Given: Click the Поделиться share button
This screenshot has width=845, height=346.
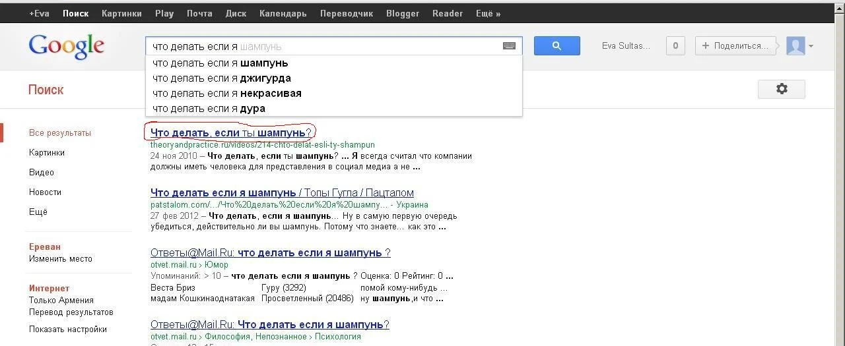Looking at the screenshot, I should click(735, 45).
